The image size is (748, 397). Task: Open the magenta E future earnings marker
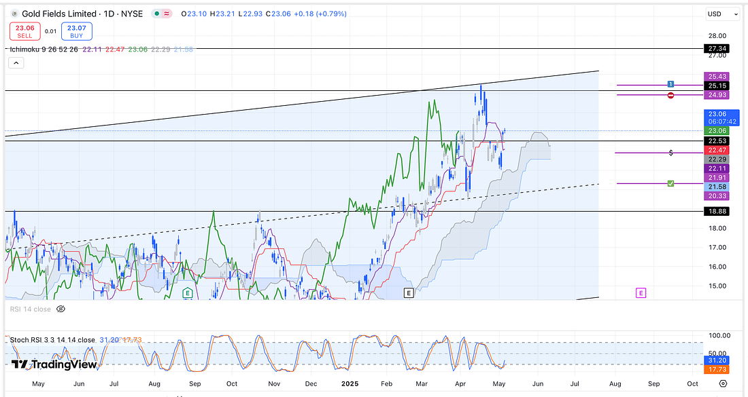641,292
